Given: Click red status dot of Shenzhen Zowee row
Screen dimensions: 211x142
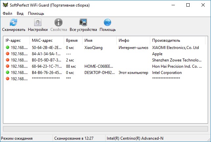Looking at the screenshot, I should coord(8,60).
